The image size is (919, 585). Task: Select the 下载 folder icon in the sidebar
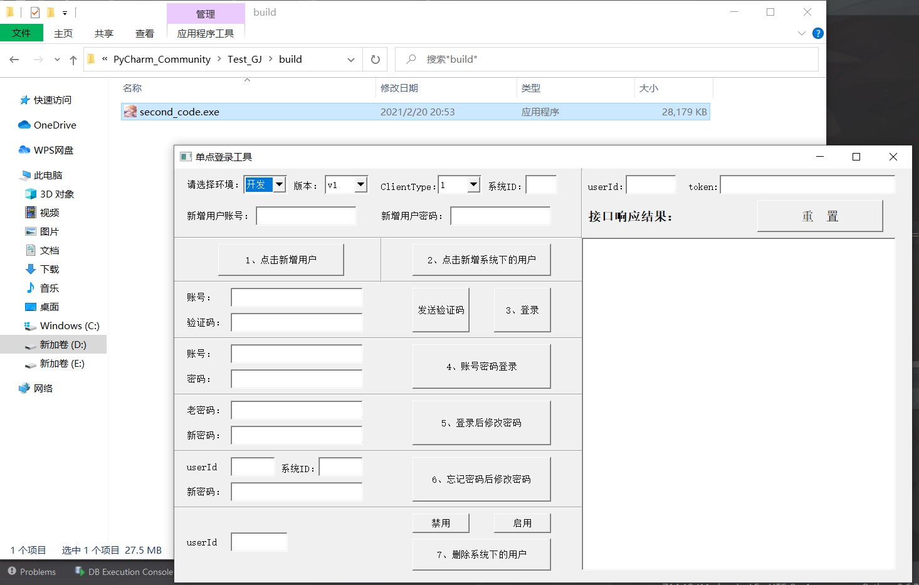tap(31, 269)
